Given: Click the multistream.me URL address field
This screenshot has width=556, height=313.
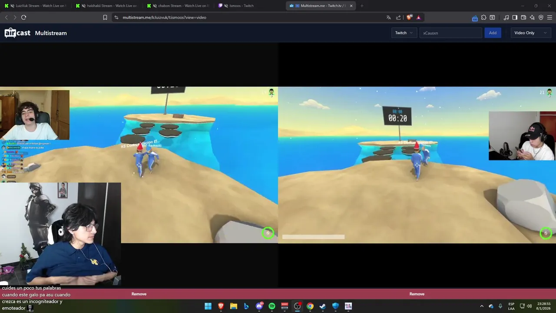Looking at the screenshot, I should (248, 17).
